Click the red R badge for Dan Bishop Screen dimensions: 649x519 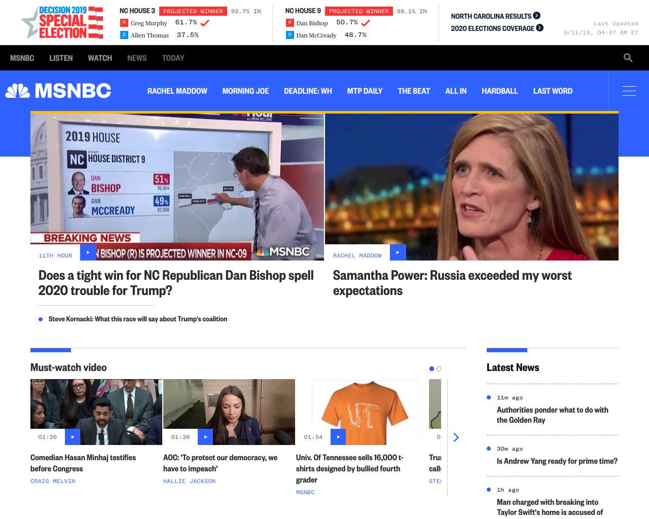tap(290, 23)
